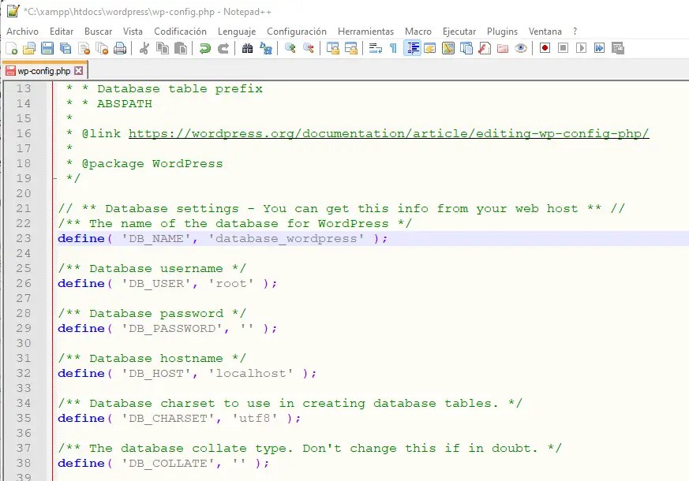Collapse the comment block fold marker at line 19
Screen dimensions: 689x481
pos(54,178)
